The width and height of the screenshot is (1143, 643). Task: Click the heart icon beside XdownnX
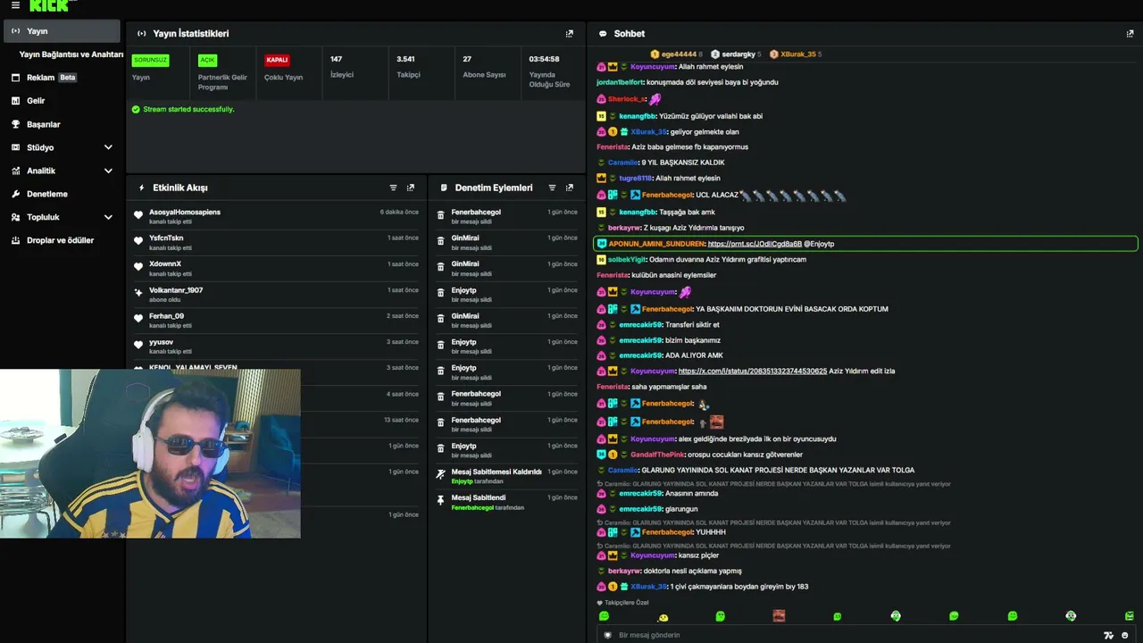(x=138, y=267)
